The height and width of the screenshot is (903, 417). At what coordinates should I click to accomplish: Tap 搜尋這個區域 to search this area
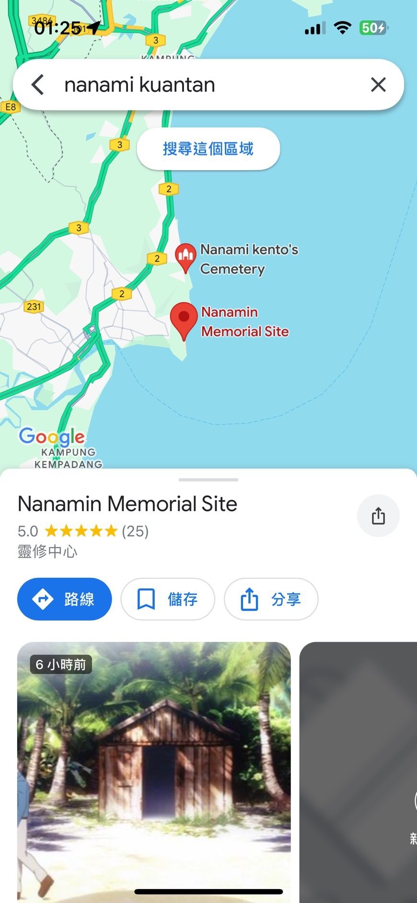208,149
